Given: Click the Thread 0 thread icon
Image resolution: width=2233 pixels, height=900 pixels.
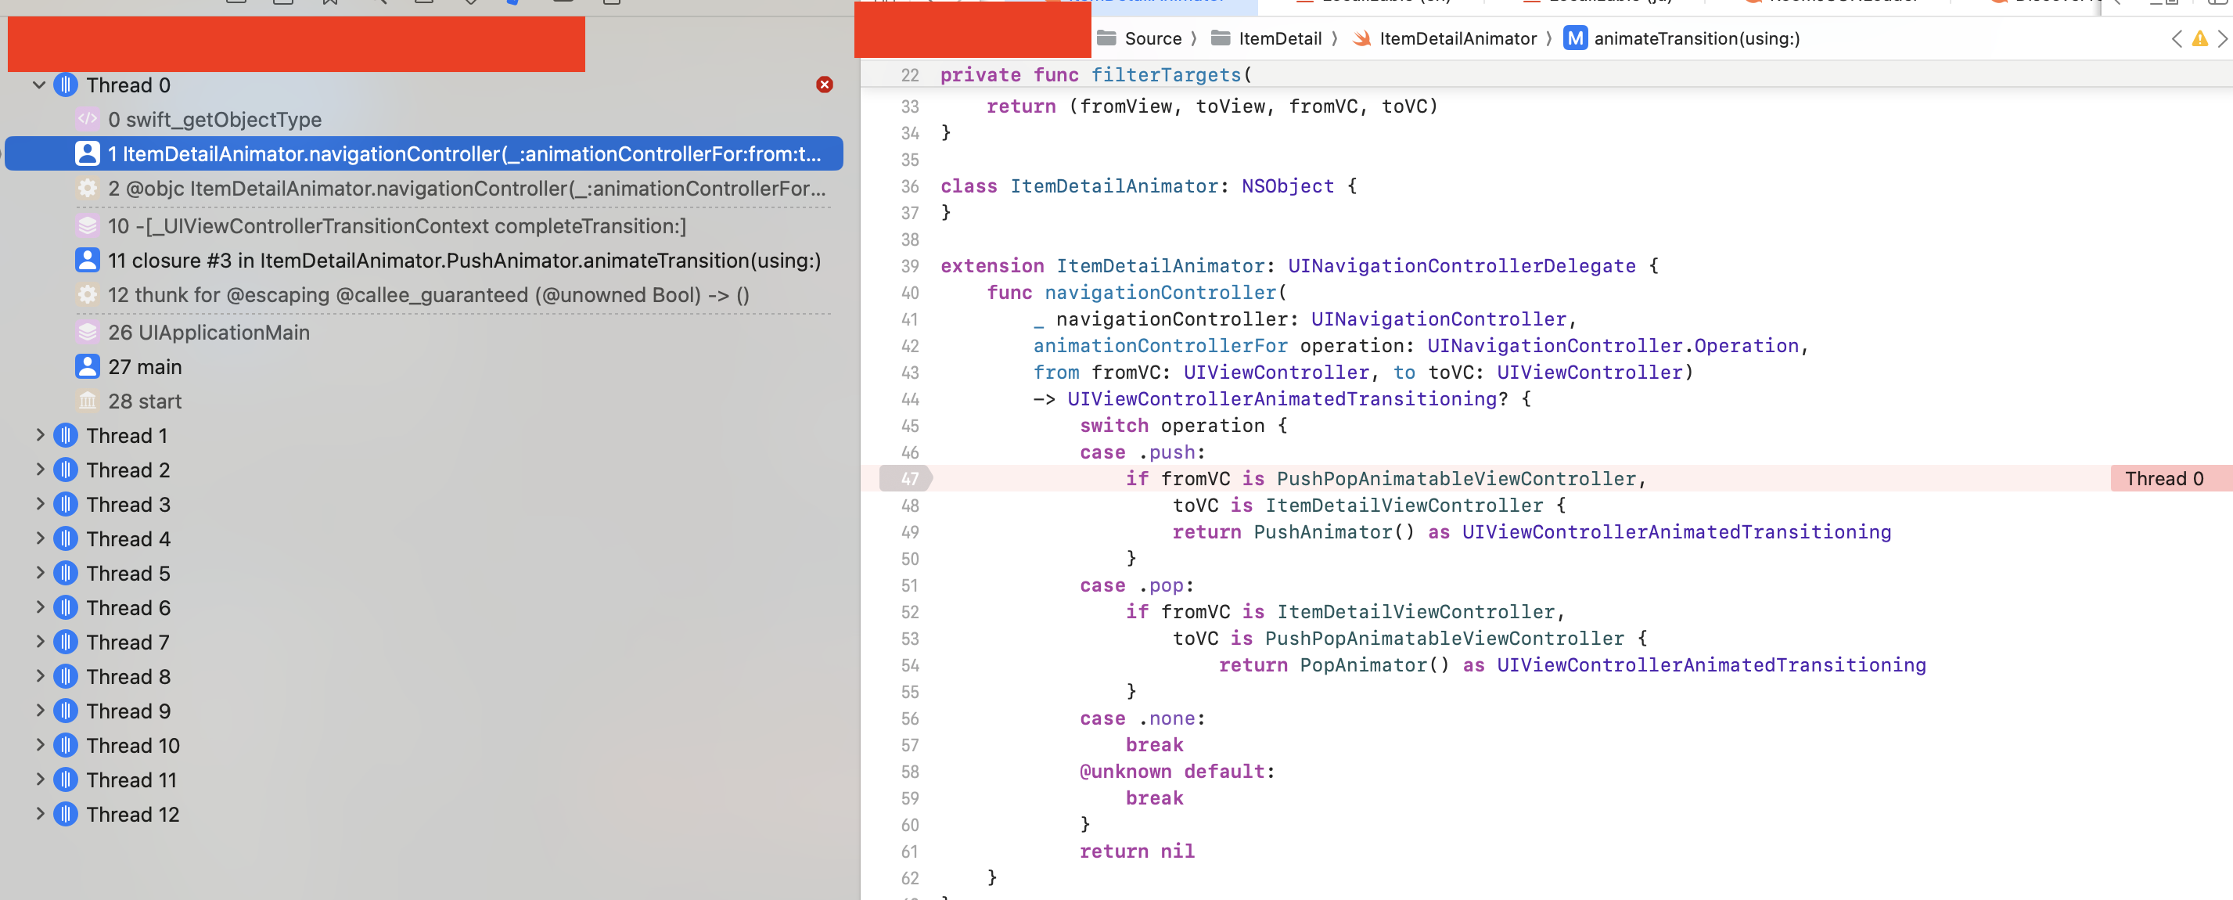Looking at the screenshot, I should click(x=66, y=85).
